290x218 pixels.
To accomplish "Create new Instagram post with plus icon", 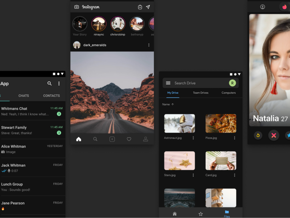I will point(112,139).
